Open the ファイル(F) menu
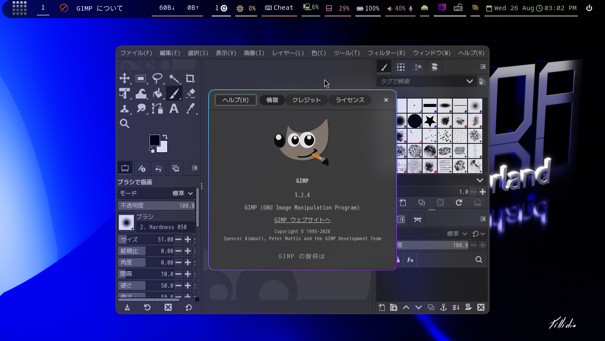This screenshot has width=605, height=341. (136, 53)
